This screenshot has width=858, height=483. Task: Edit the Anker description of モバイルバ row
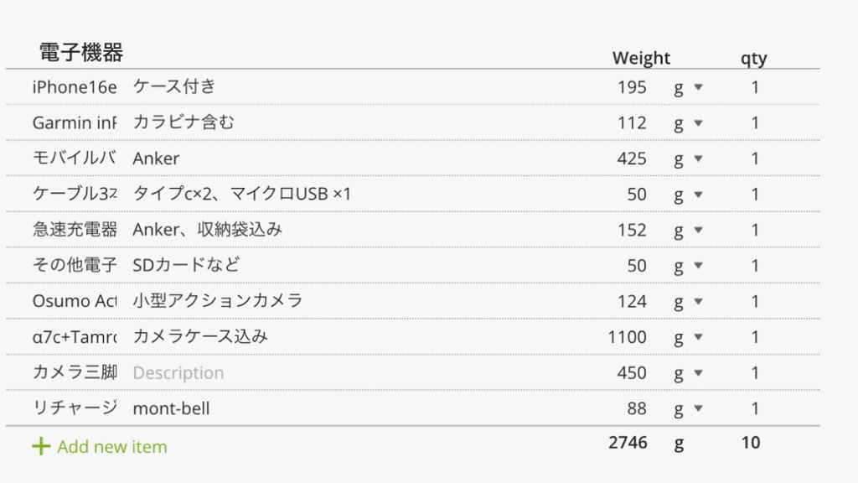[x=156, y=158]
